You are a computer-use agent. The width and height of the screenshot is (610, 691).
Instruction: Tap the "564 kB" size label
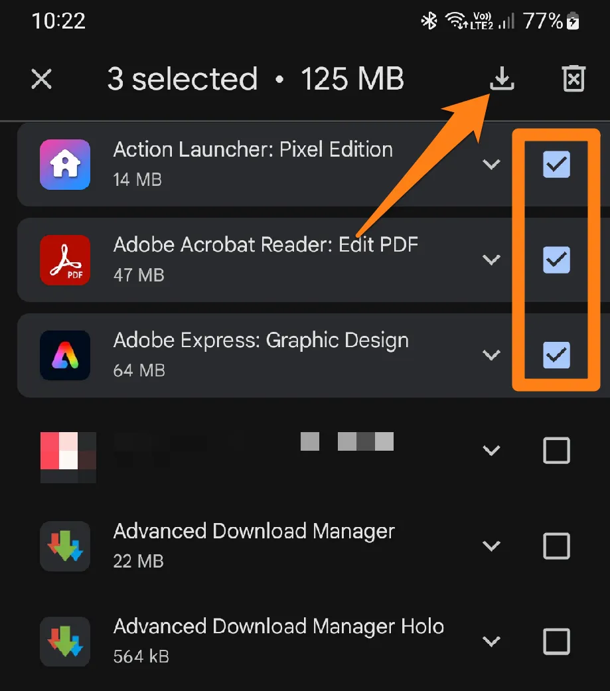pyautogui.click(x=141, y=656)
